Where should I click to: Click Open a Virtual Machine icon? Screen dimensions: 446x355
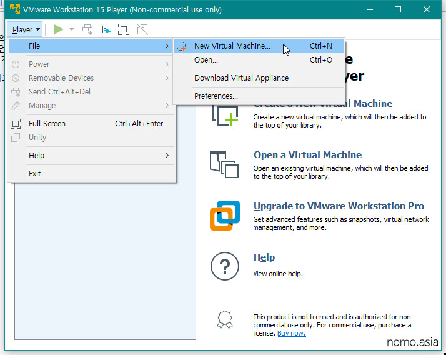point(224,164)
